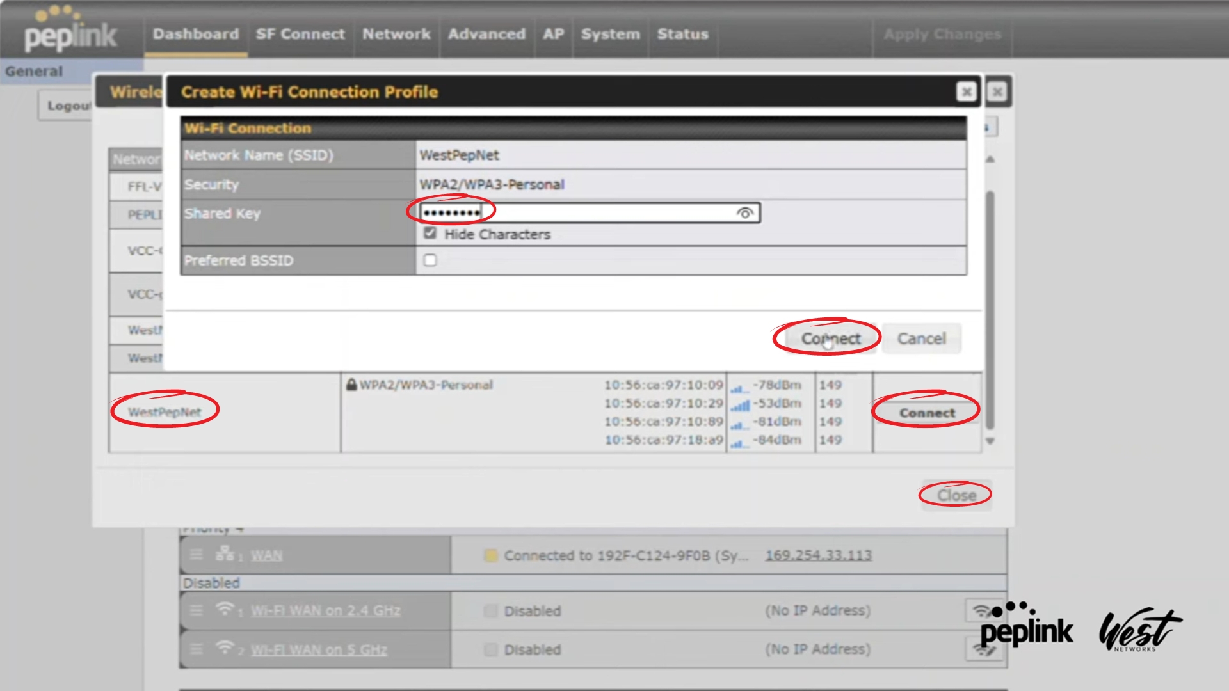The image size is (1229, 691).
Task: Click the Wi-Fi icon for 5 GHz WAN
Action: (x=225, y=647)
